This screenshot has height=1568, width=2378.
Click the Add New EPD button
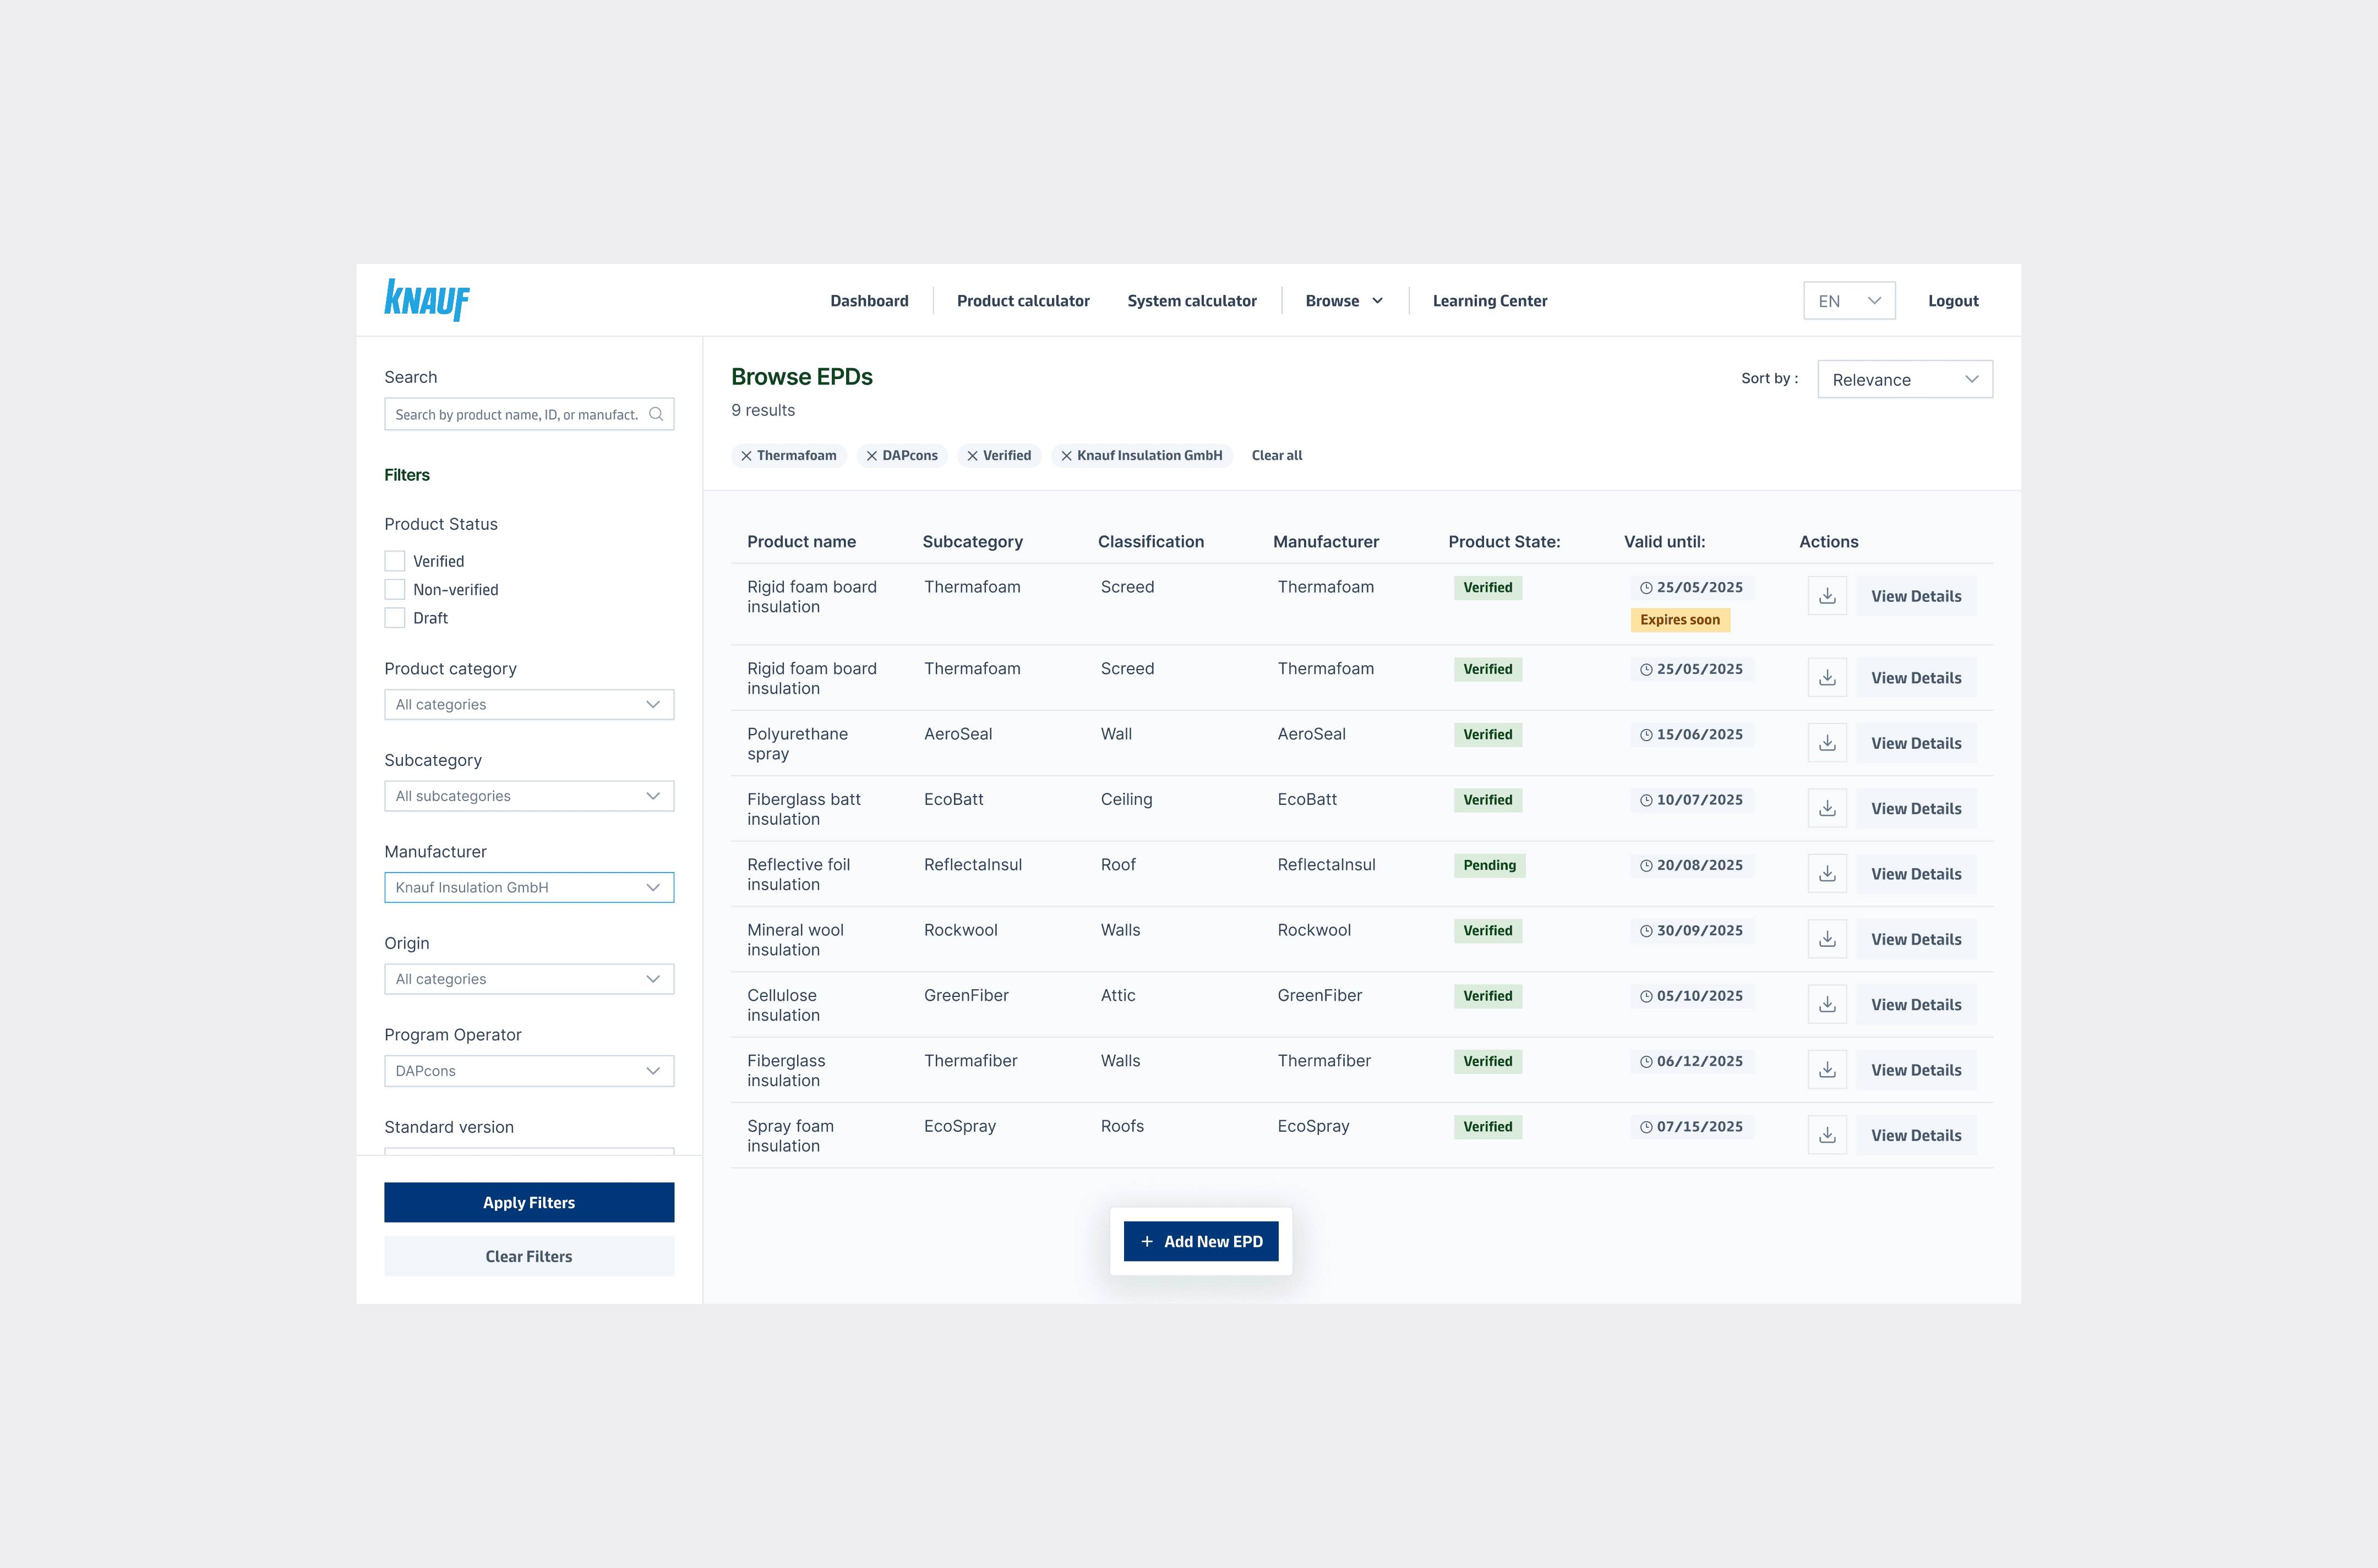click(x=1201, y=1242)
